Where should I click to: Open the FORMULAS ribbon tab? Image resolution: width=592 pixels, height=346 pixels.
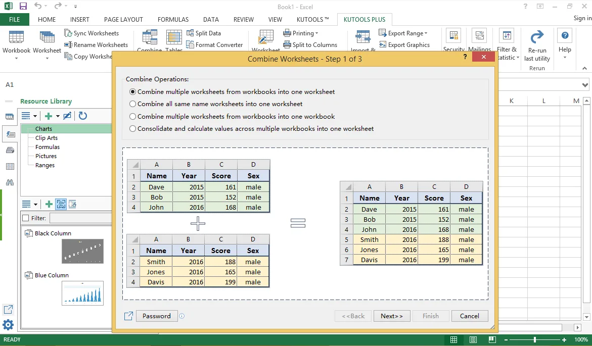point(173,20)
